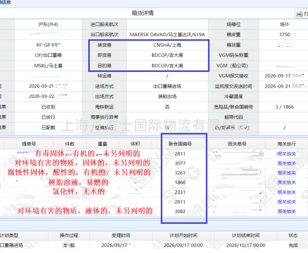
Task: Click the 海铁联运 label
Action: 104,107
